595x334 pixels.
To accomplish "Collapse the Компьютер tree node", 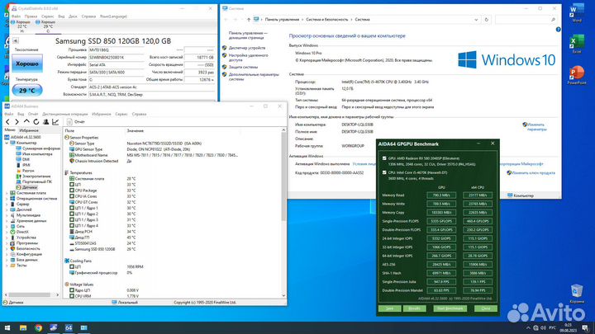I will point(7,143).
